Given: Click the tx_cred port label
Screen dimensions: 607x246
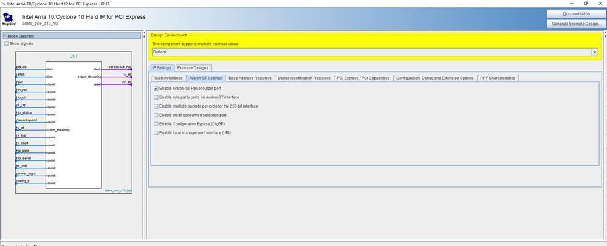Looking at the screenshot, I should 22,143.
